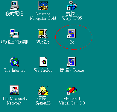Image resolution: width=117 pixels, height=112 pixels.
Task: Click the "Netscape Navigator Gold" label text
Action: pyautogui.click(x=43, y=16)
